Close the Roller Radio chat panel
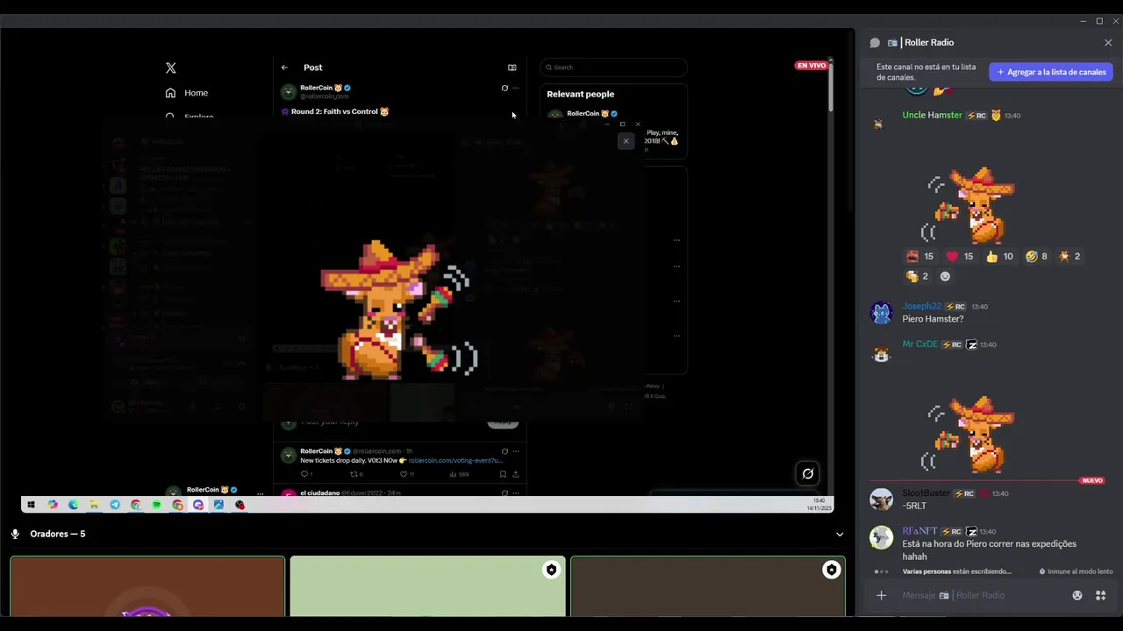 (x=1108, y=43)
